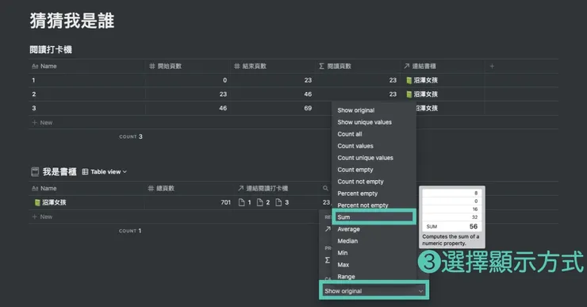
Task: Open the Show original calculate dropdown
Action: tap(374, 291)
